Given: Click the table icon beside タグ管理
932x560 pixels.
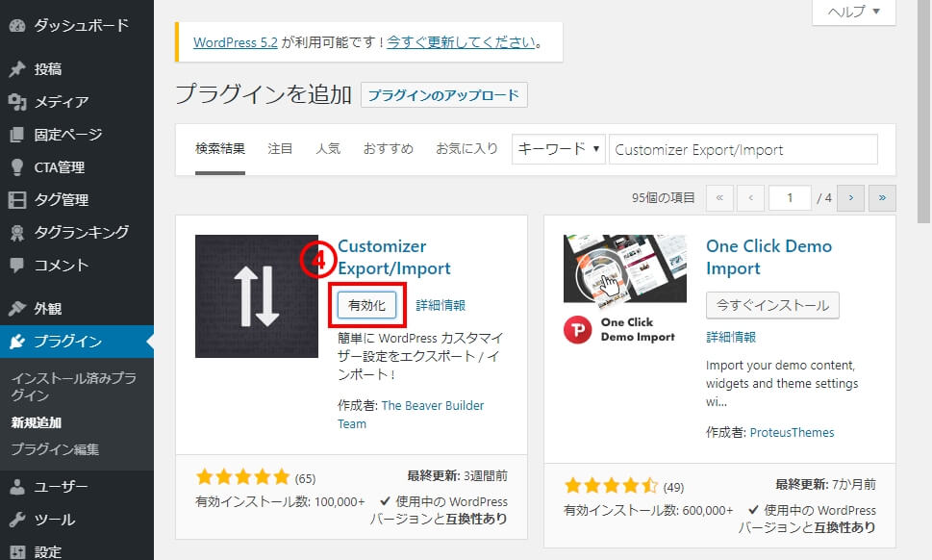Looking at the screenshot, I should click(17, 200).
